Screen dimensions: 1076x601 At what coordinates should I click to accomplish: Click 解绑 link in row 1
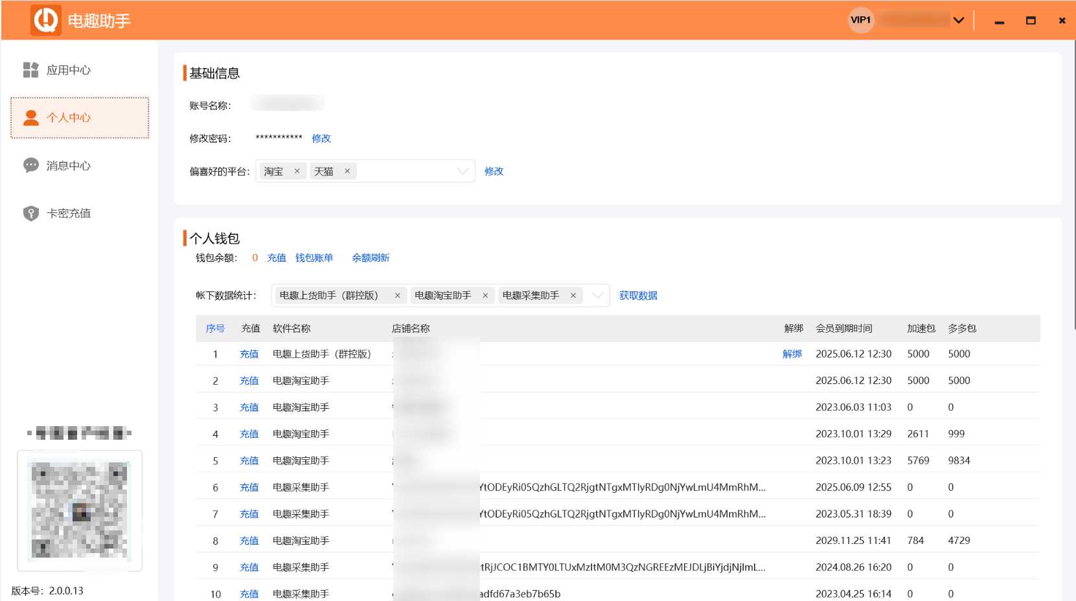[x=792, y=354]
